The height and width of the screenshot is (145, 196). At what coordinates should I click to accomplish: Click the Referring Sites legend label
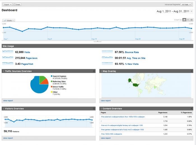click(x=59, y=81)
